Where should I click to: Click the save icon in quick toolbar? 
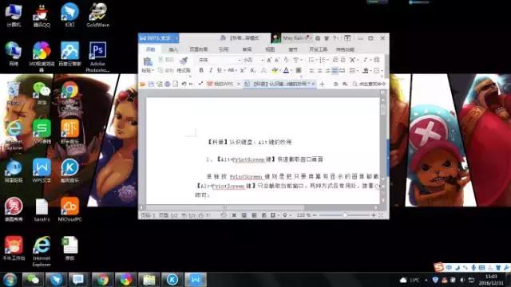[x=151, y=84]
